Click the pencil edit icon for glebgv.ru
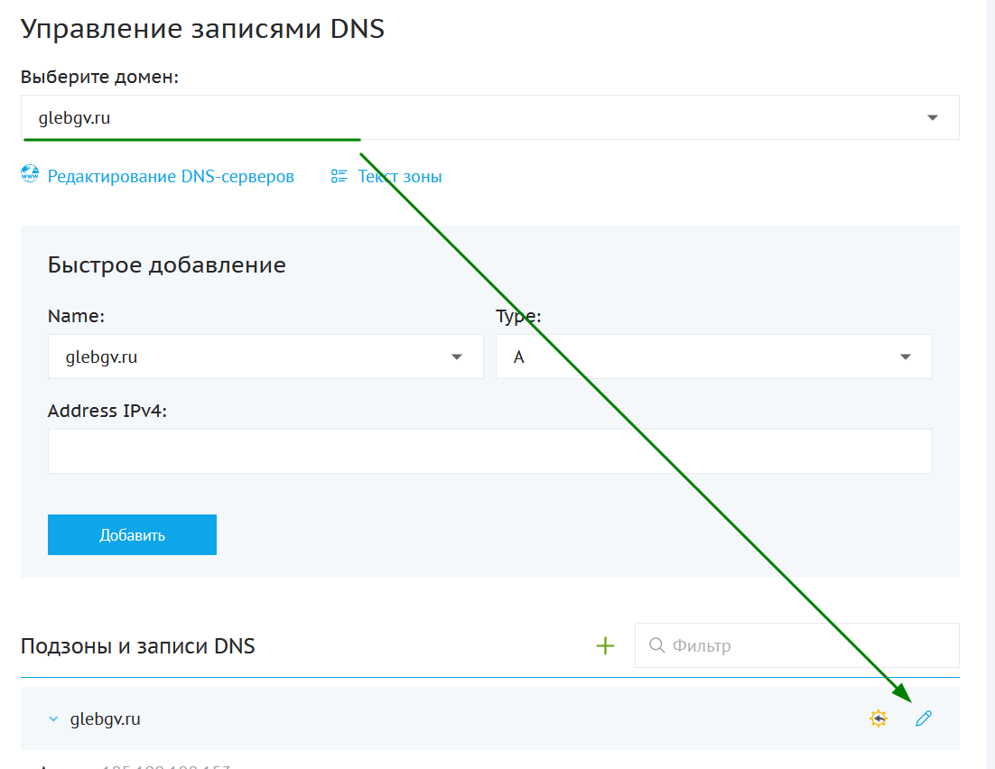This screenshot has width=995, height=769. (923, 718)
